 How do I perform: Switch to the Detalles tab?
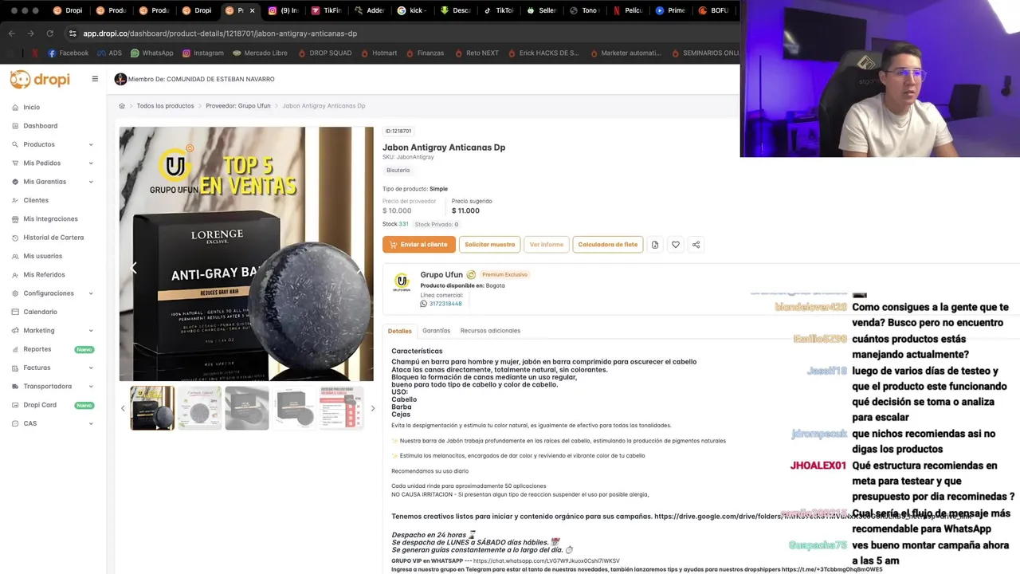click(400, 331)
